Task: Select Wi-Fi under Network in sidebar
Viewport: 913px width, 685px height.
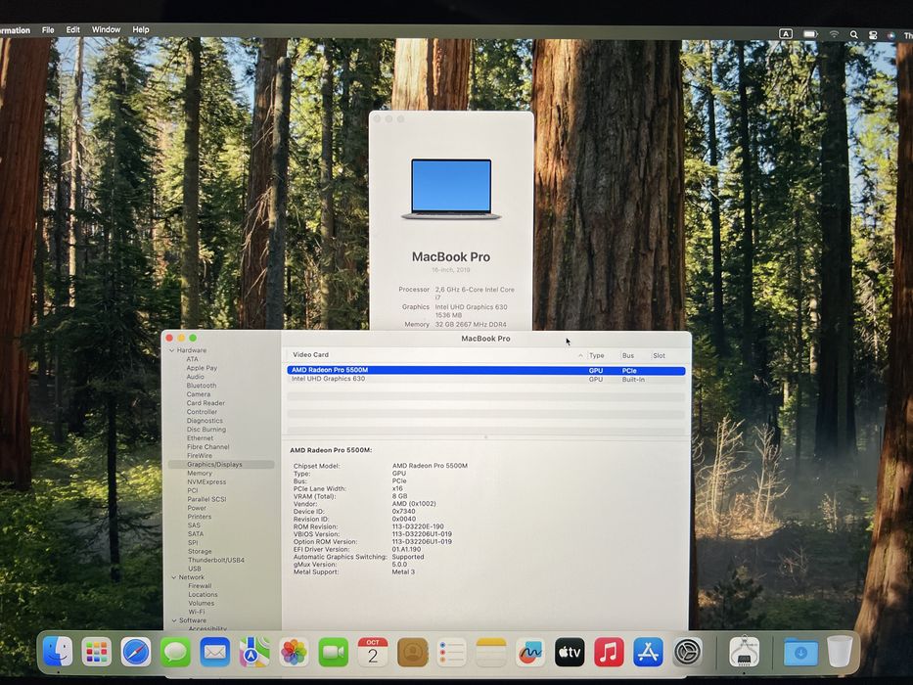Action: 197,613
